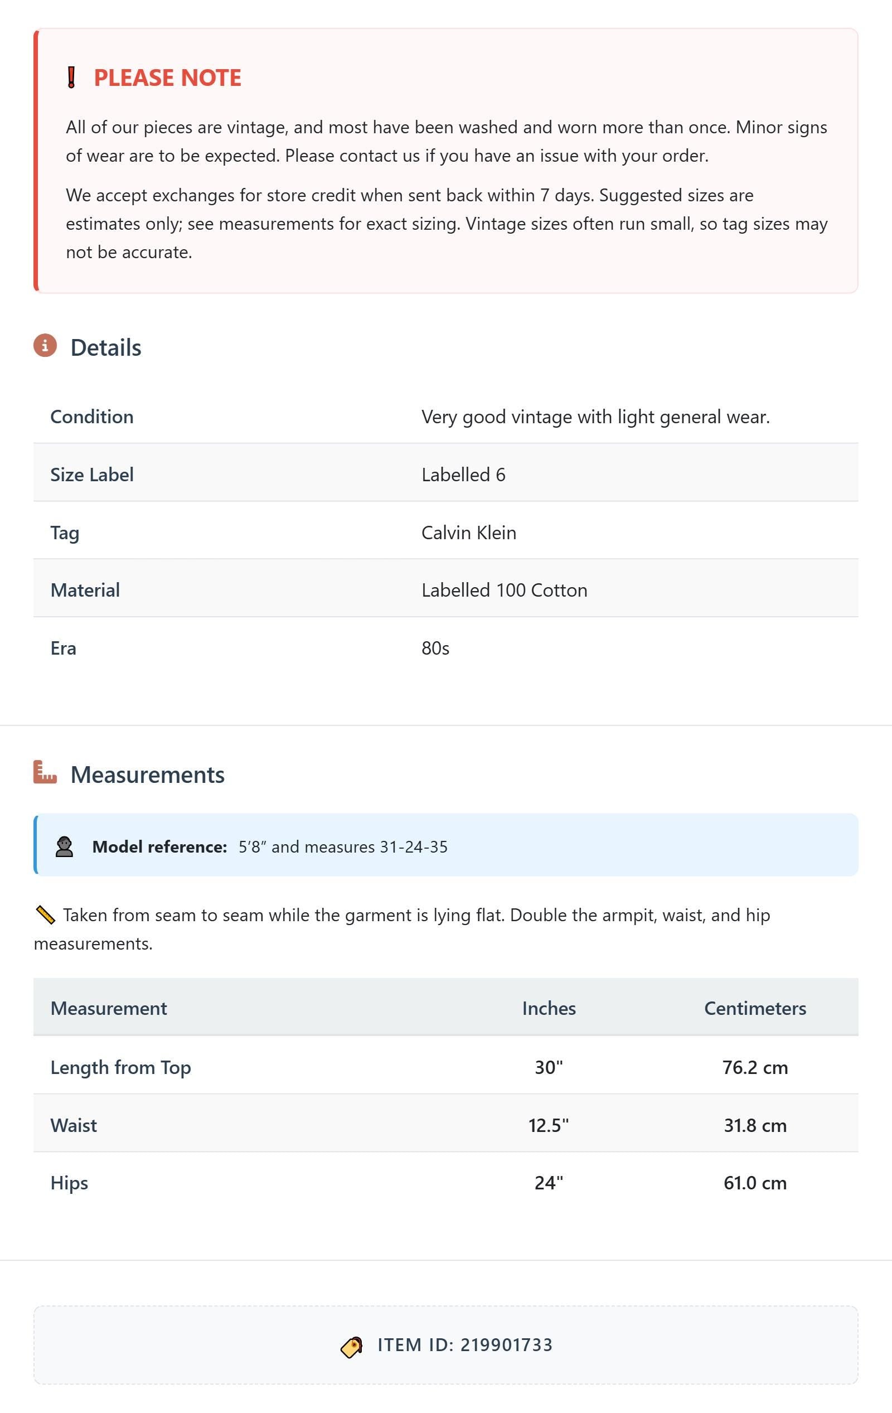The width and height of the screenshot is (892, 1413).
Task: Select the Labelled 100 Cotton material value
Action: pyautogui.click(x=504, y=590)
